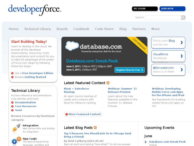194x146 pixels.
Task: Click the developerforce logo
Action: [x=35, y=10]
